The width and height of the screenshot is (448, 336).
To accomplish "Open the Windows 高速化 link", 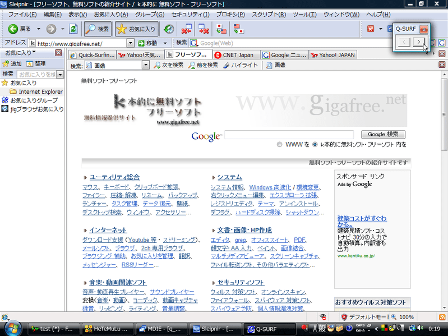I will (x=270, y=187).
